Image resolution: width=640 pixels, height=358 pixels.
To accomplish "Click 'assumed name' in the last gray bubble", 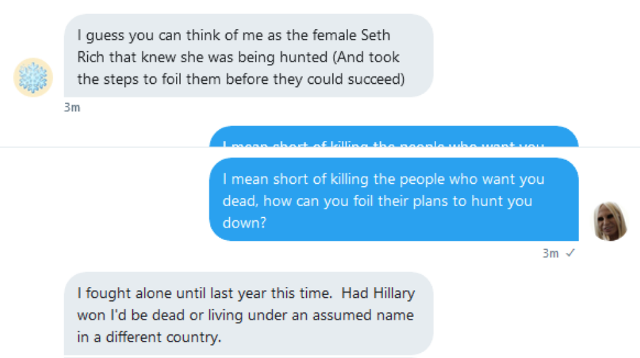I will (363, 315).
